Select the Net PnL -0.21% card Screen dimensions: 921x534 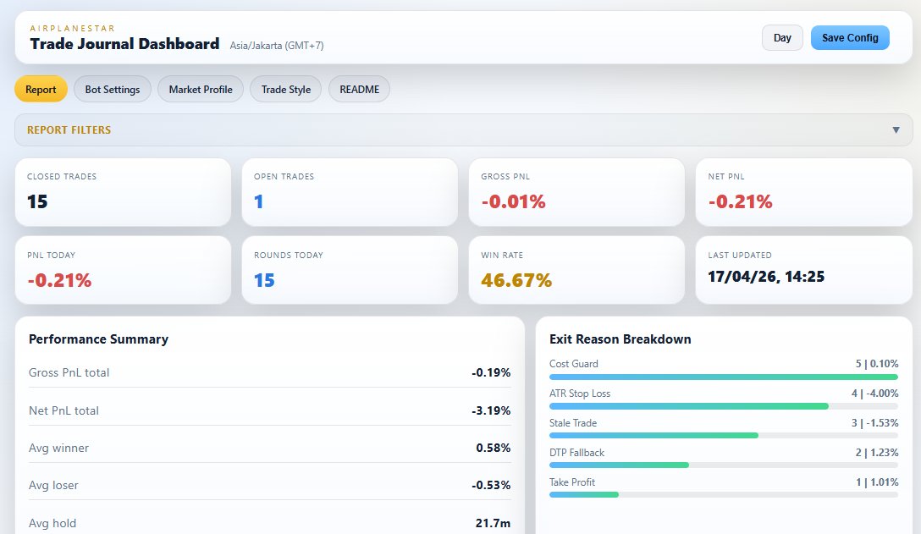click(803, 192)
